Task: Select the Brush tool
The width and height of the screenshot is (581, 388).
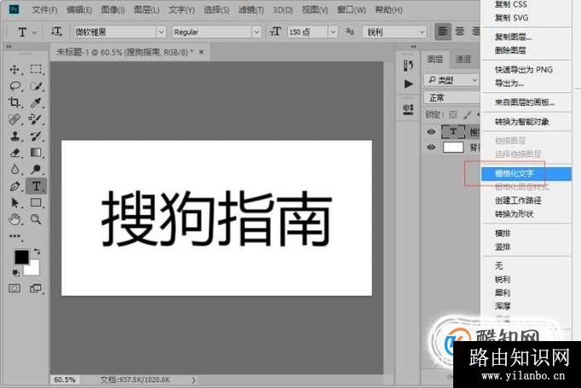Action: (36, 119)
